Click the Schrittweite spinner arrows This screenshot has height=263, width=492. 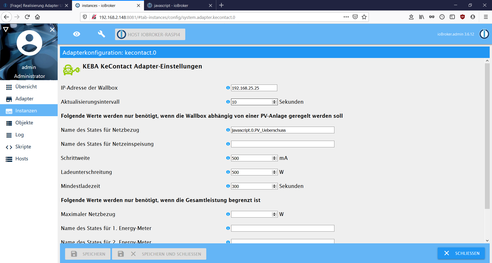click(x=274, y=158)
